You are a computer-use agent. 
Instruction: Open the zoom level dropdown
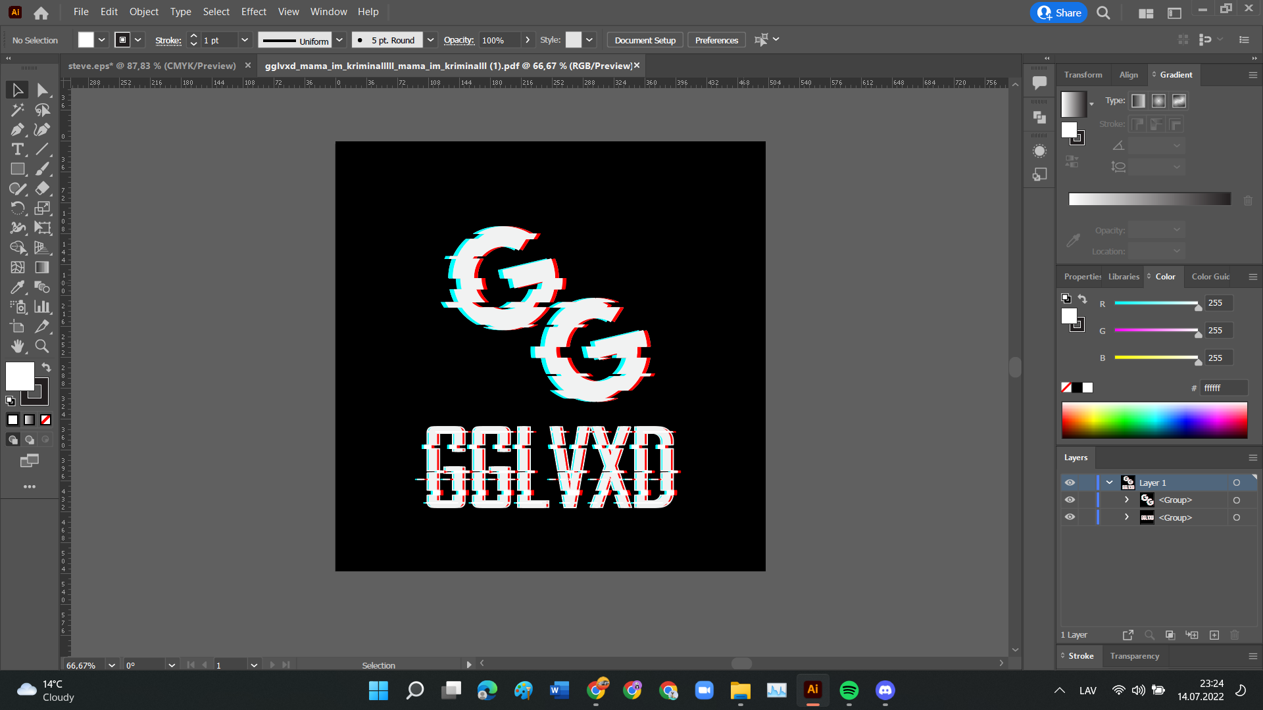(112, 665)
